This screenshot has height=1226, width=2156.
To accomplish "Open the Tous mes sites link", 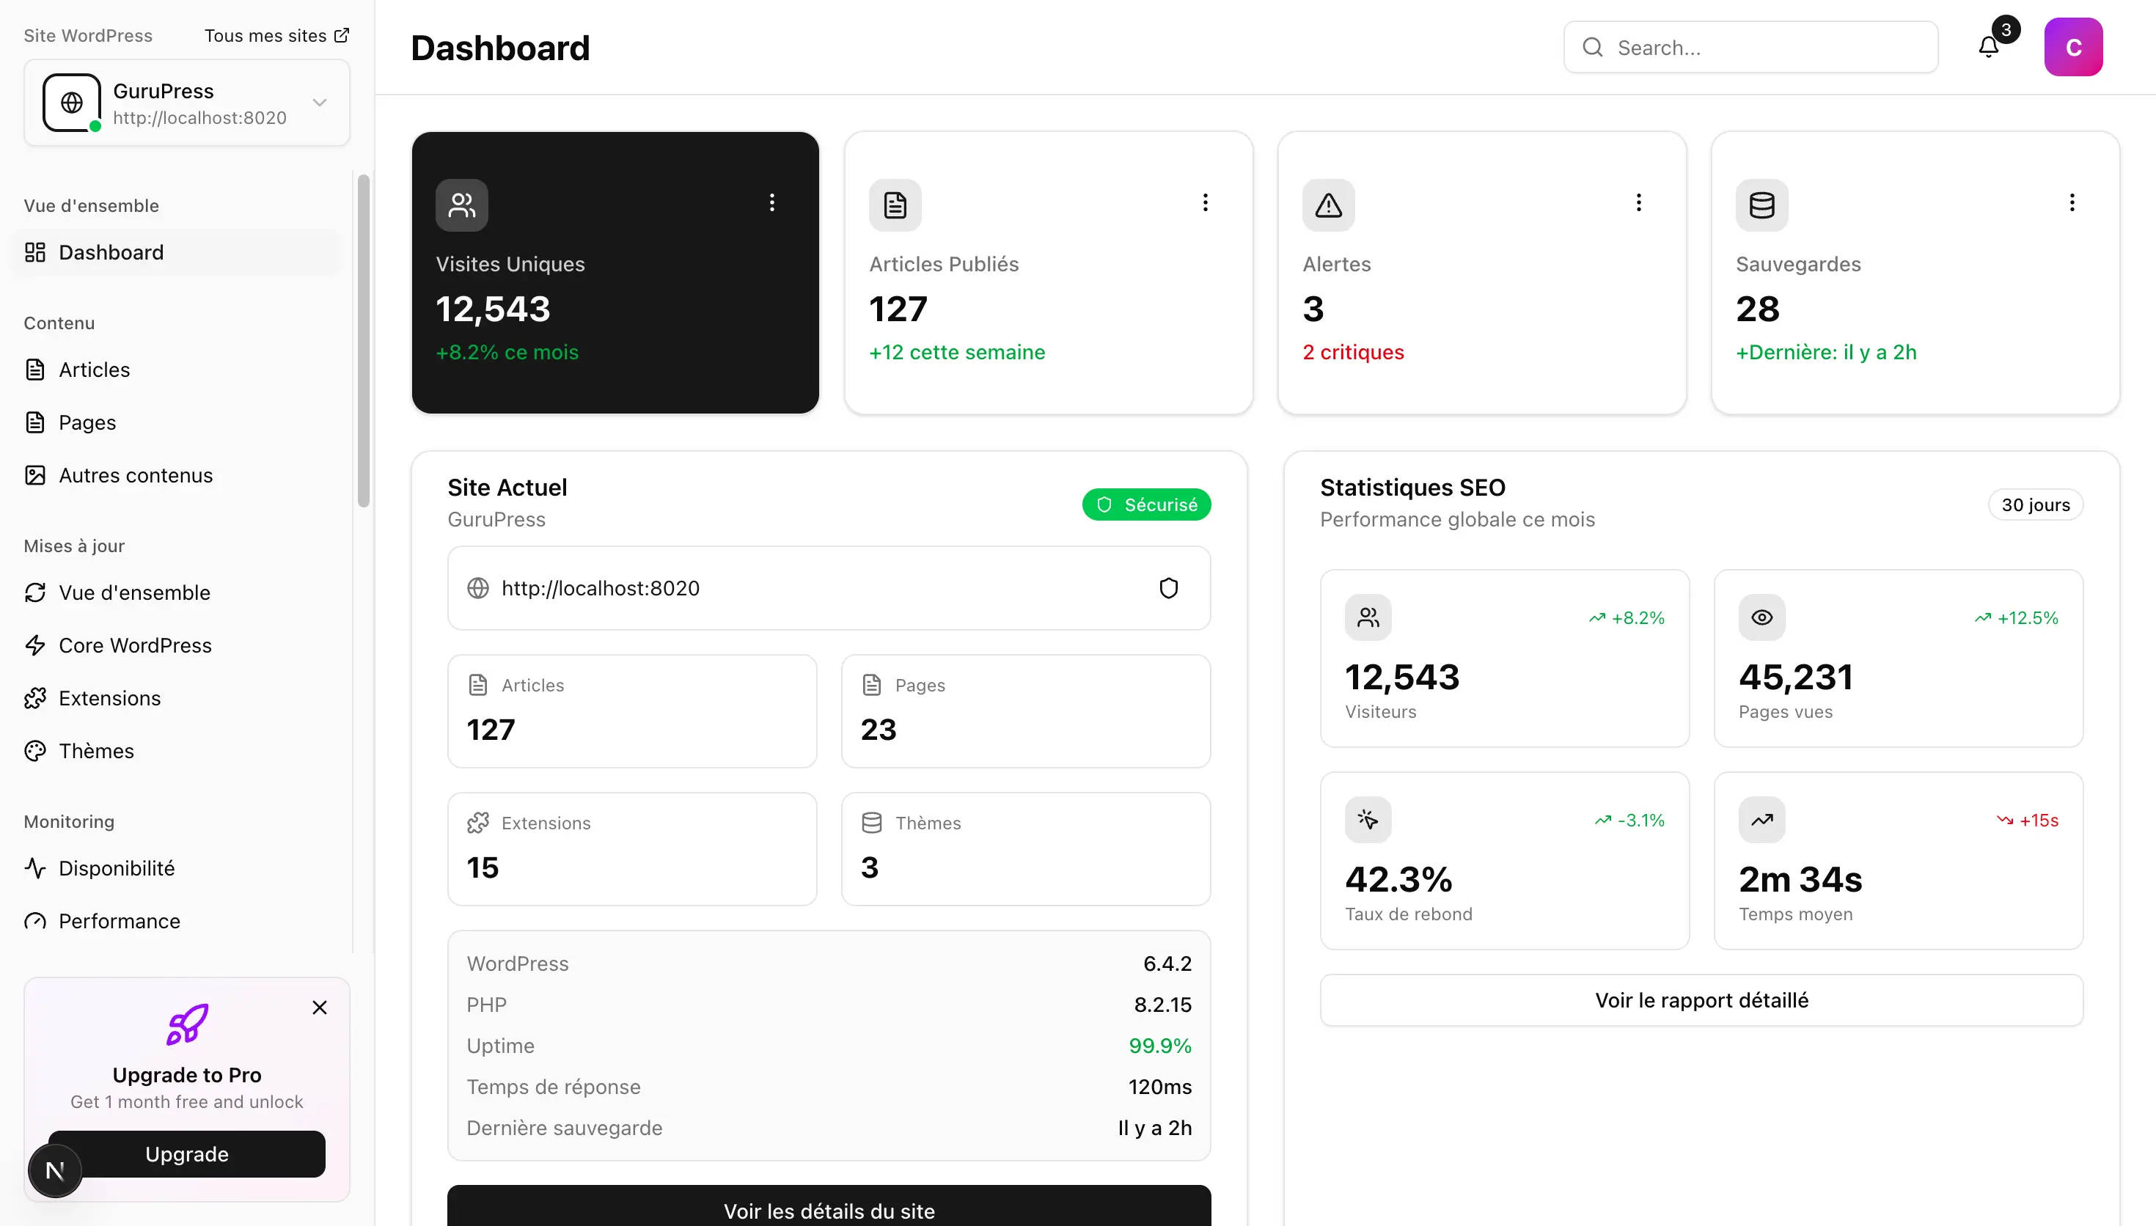I will click(x=276, y=35).
